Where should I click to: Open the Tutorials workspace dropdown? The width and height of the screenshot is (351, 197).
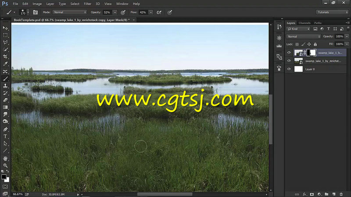pos(332,12)
